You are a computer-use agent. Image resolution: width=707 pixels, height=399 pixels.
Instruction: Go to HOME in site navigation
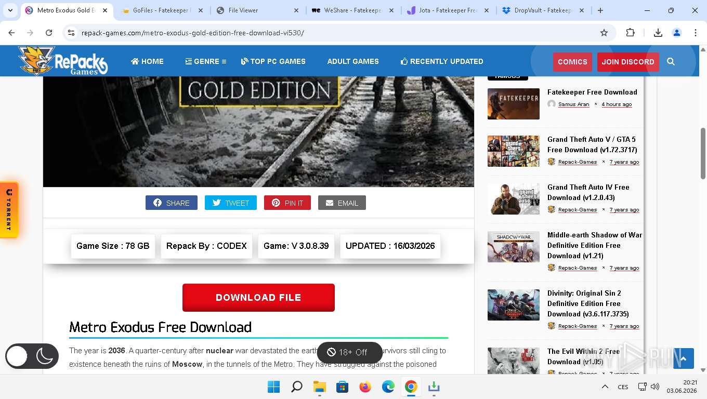[x=147, y=61]
